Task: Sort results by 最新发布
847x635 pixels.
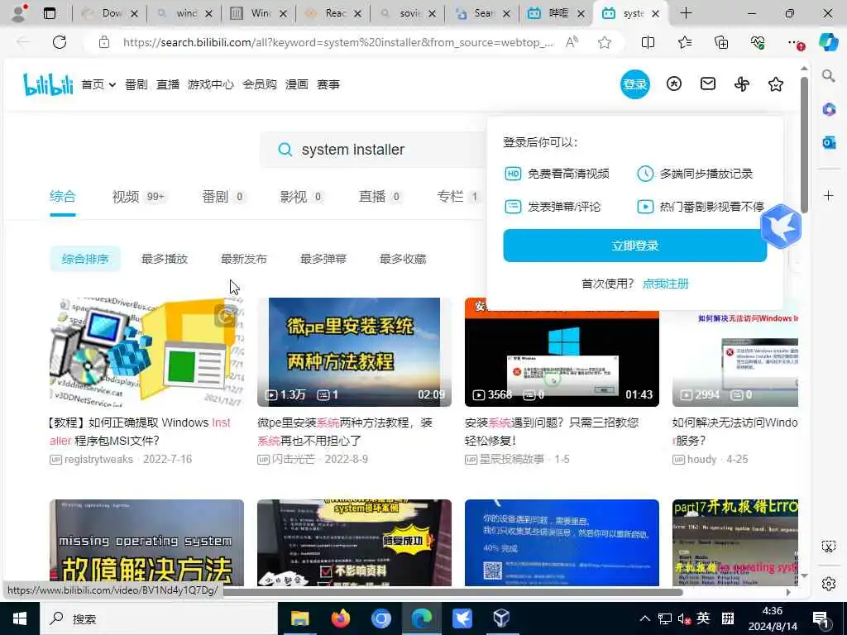Action: 244,259
